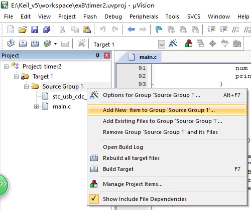Choose Manage Project Items in context menu
This screenshot has width=251, height=210.
coord(167,184)
